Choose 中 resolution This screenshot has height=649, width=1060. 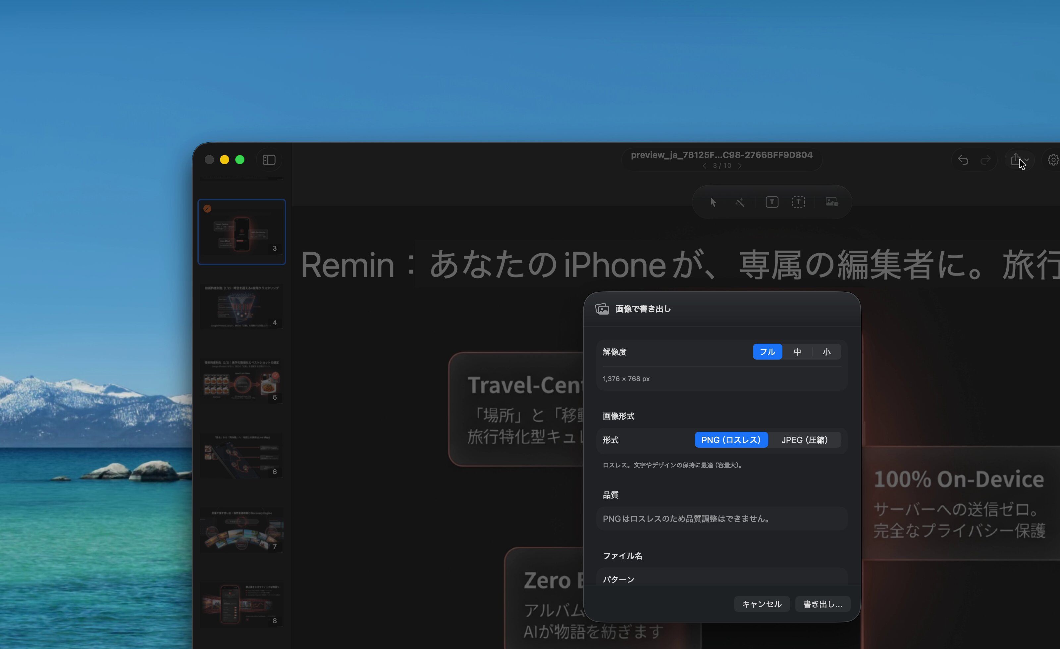point(797,352)
